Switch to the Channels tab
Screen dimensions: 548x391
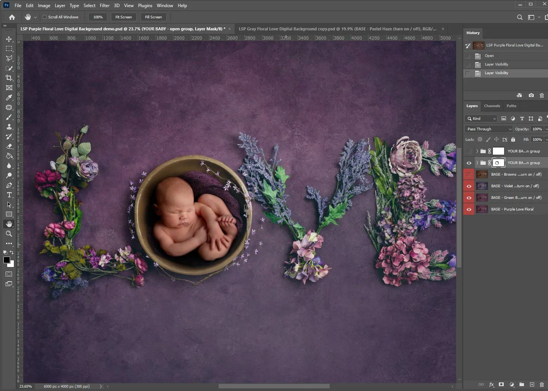pyautogui.click(x=492, y=106)
